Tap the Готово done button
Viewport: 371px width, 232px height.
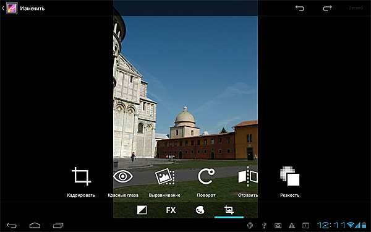click(356, 8)
